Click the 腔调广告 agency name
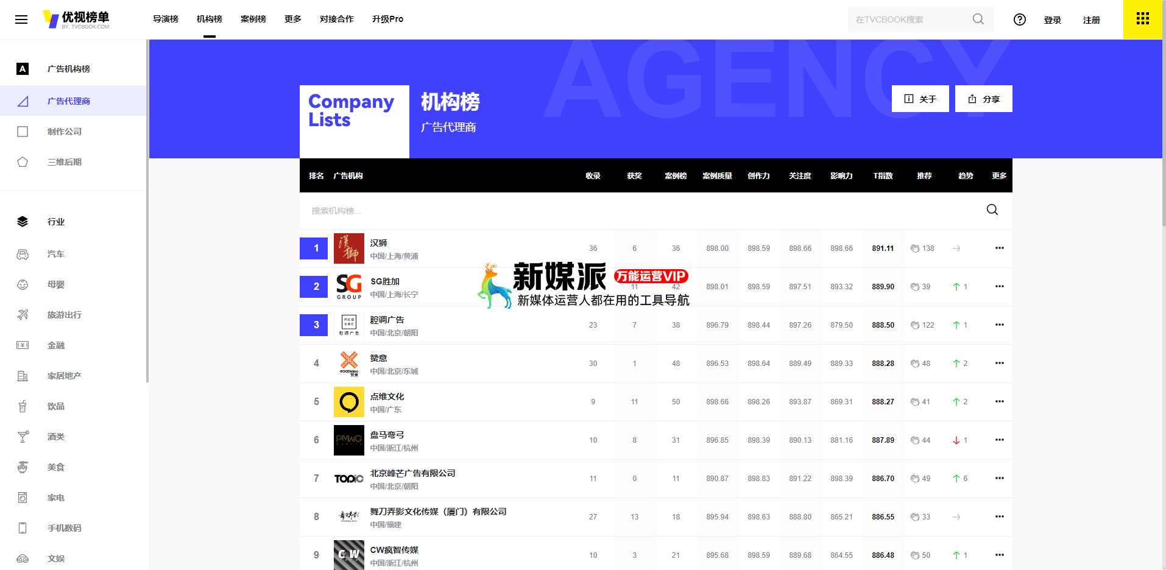The height and width of the screenshot is (570, 1166). 387,320
